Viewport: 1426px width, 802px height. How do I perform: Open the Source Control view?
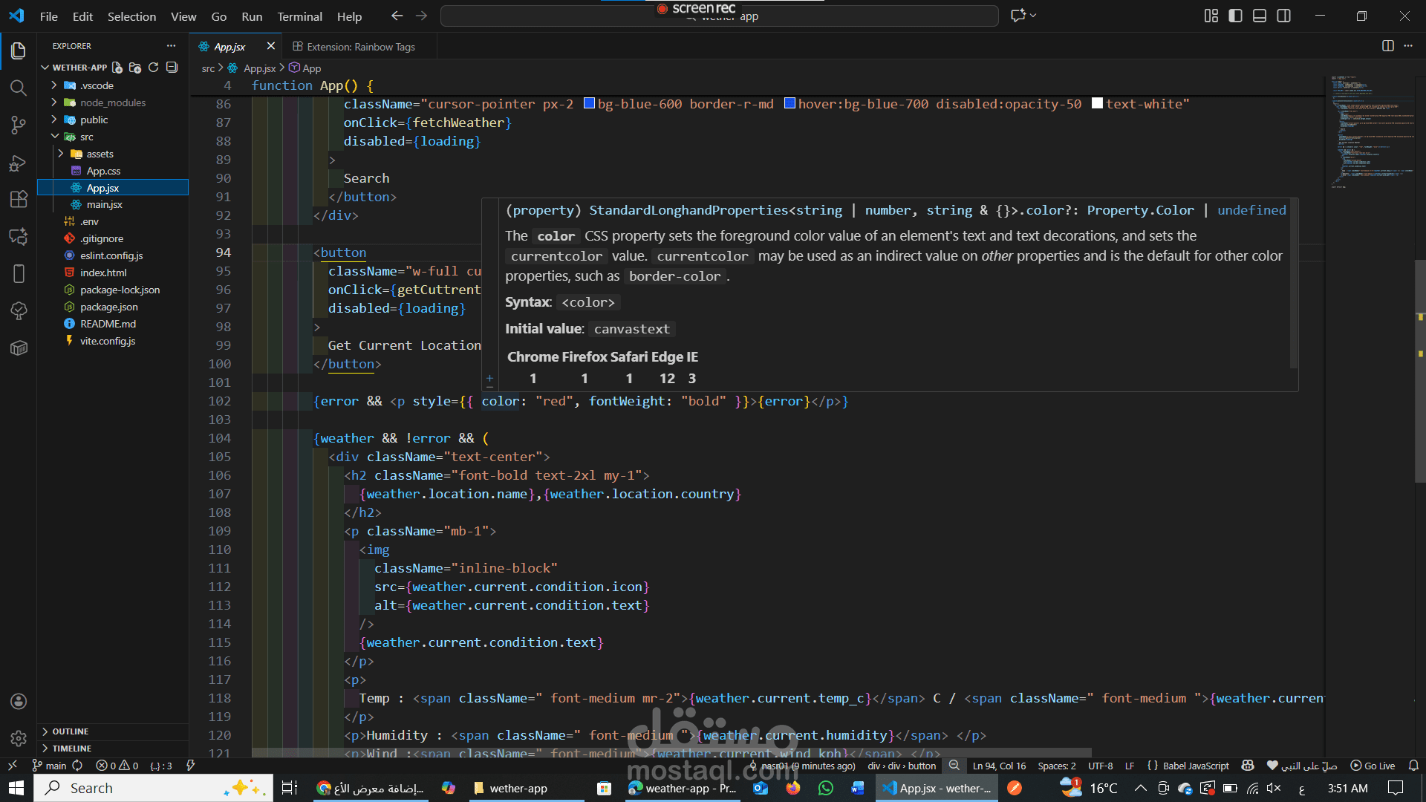(x=19, y=125)
